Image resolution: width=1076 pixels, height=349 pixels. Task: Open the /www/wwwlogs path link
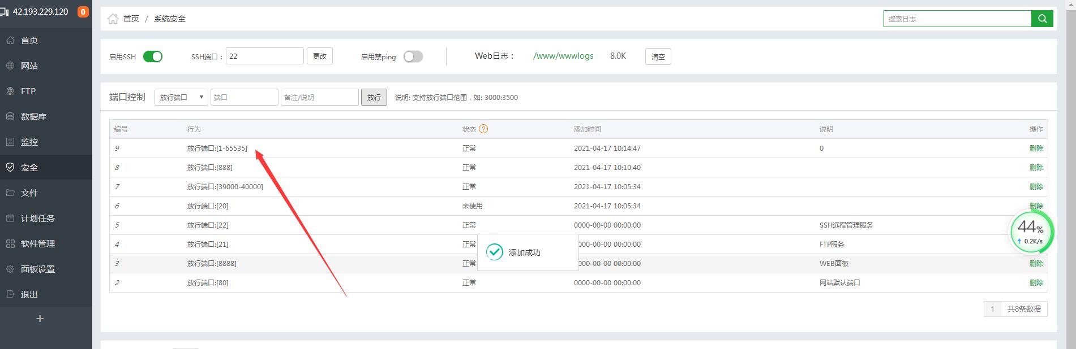click(563, 56)
